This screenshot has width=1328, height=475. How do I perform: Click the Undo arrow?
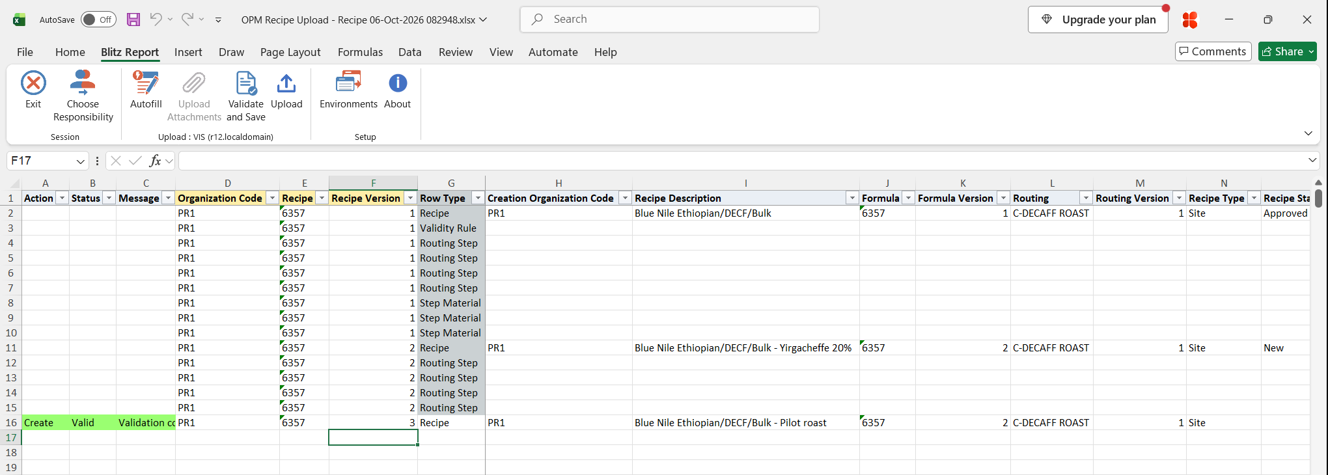pyautogui.click(x=156, y=20)
